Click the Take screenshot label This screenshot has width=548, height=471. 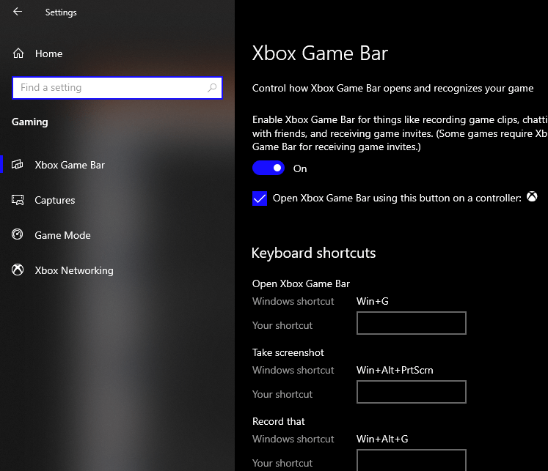(288, 352)
